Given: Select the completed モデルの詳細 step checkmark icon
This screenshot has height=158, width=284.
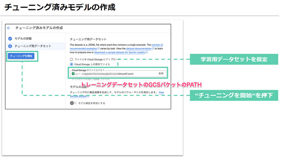Looking at the screenshot, I should pyautogui.click(x=10, y=38).
